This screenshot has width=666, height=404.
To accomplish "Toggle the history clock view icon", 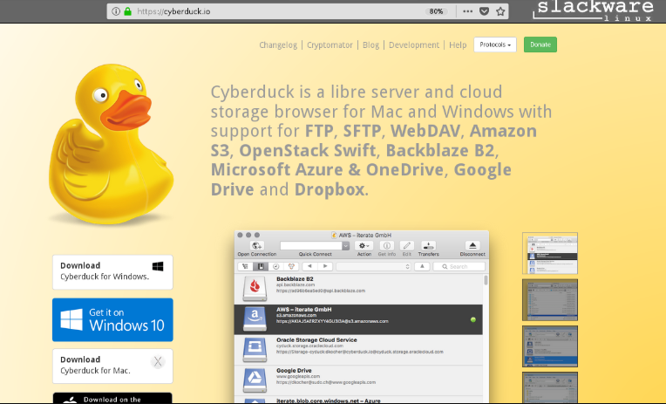I will tap(276, 267).
